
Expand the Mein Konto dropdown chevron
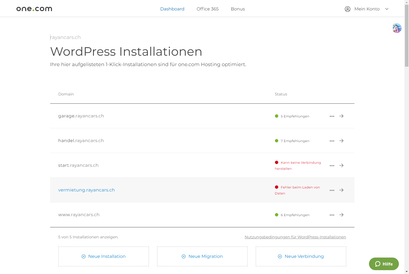click(x=387, y=9)
